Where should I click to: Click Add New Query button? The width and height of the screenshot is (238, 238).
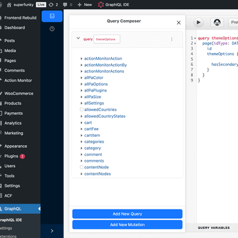[x=127, y=214]
